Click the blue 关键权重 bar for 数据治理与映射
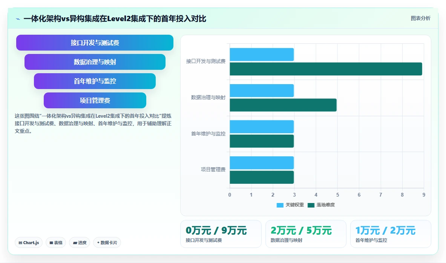This screenshot has height=263, width=446. click(262, 91)
